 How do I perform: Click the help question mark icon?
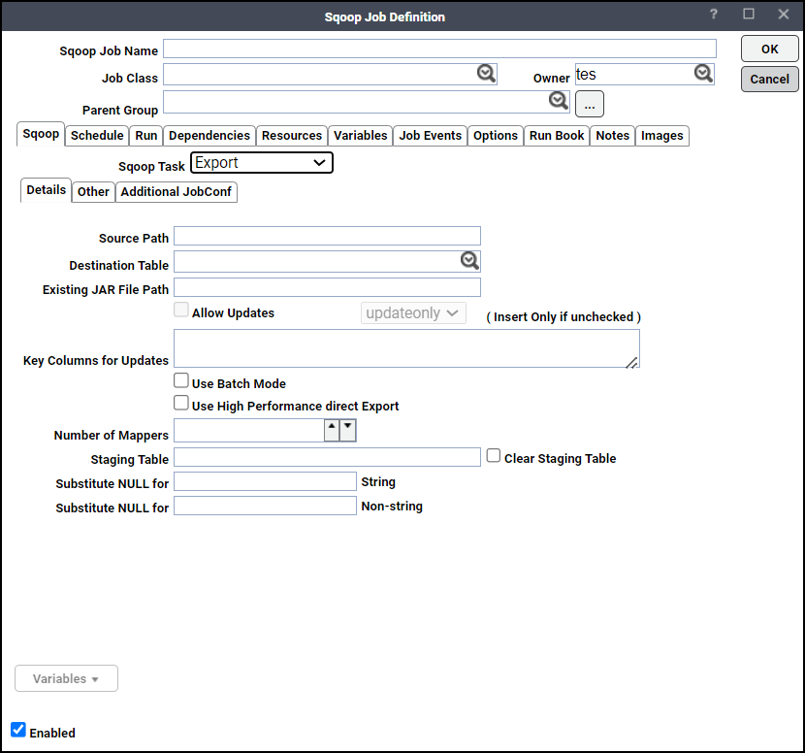[714, 15]
